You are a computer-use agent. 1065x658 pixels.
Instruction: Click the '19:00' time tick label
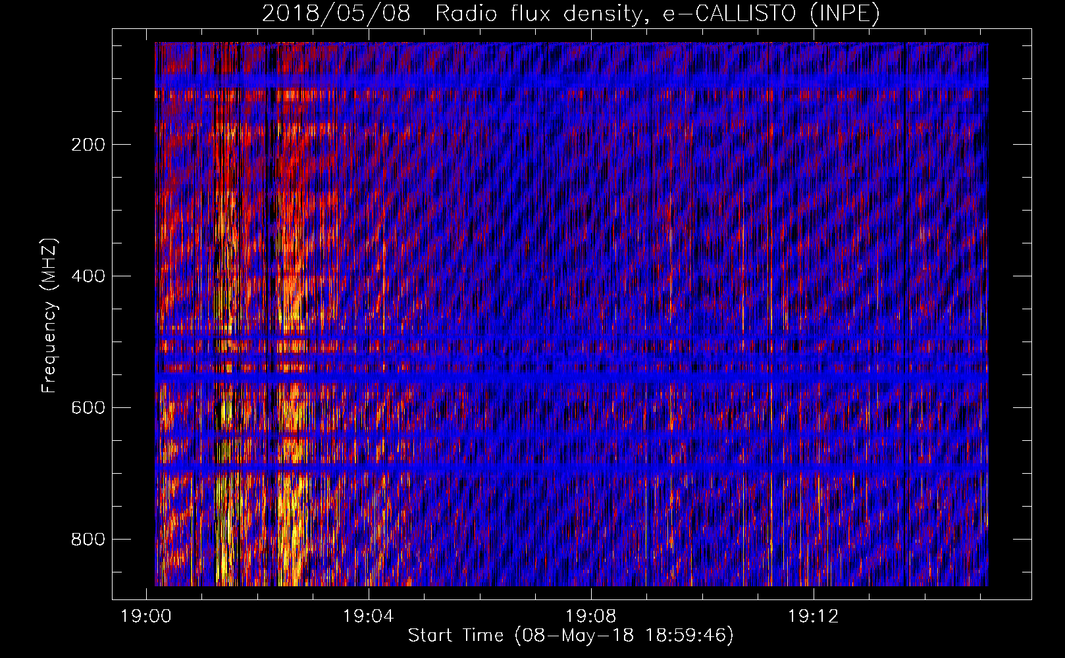pyautogui.click(x=146, y=616)
